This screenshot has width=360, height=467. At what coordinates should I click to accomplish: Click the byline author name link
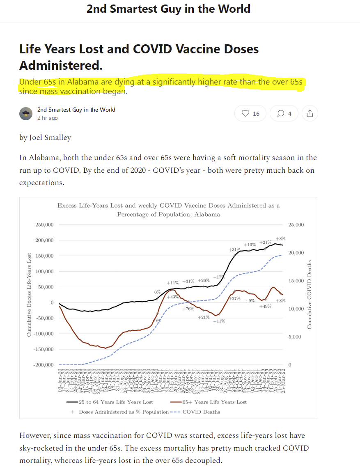(x=76, y=110)
